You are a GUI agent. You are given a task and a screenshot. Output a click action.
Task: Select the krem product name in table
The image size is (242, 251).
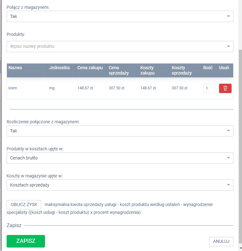pyautogui.click(x=13, y=88)
